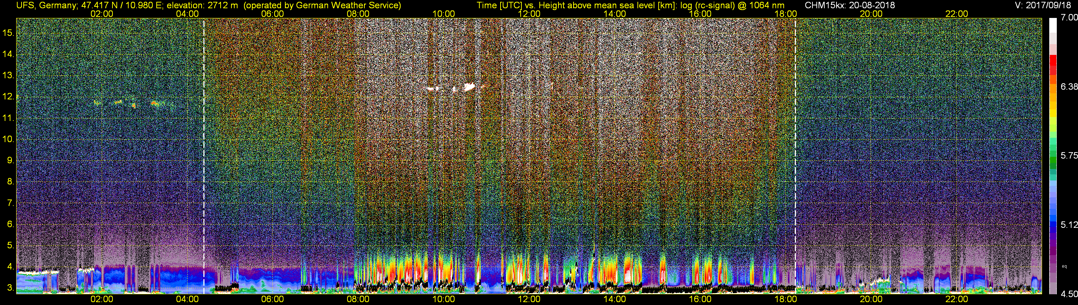Click the "08:00" label on the top time axis
The width and height of the screenshot is (1078, 305).
[x=358, y=14]
